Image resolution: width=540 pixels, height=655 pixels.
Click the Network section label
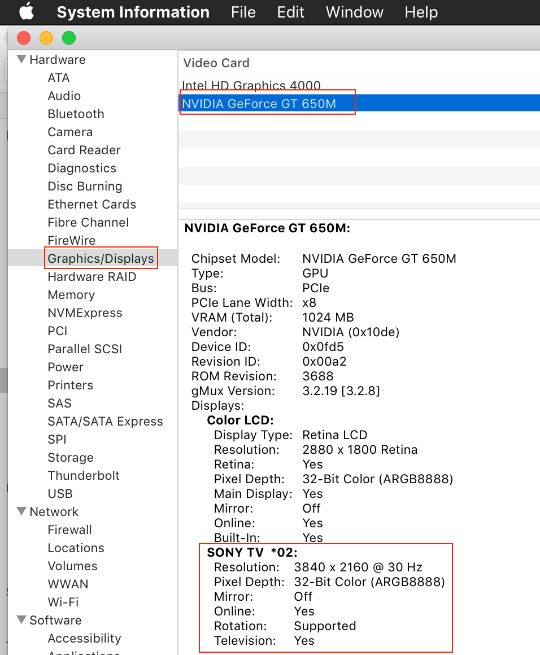[54, 511]
